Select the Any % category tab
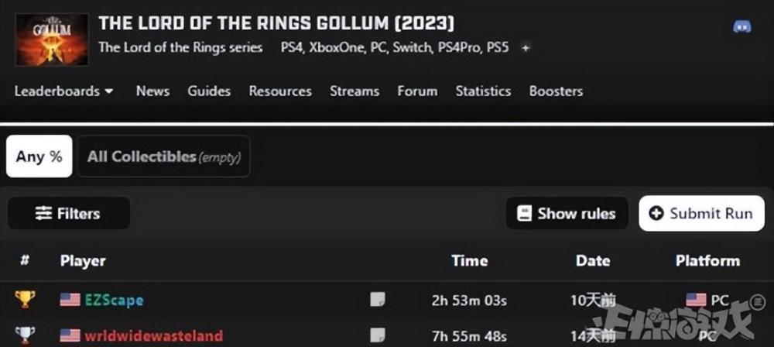 [39, 156]
